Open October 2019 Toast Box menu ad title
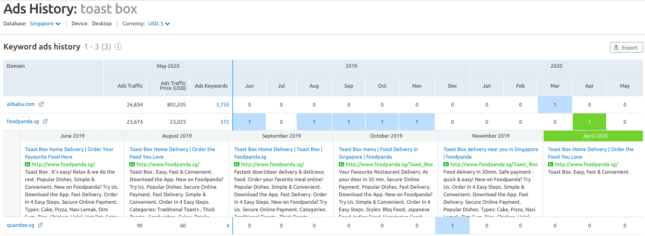 click(x=379, y=153)
